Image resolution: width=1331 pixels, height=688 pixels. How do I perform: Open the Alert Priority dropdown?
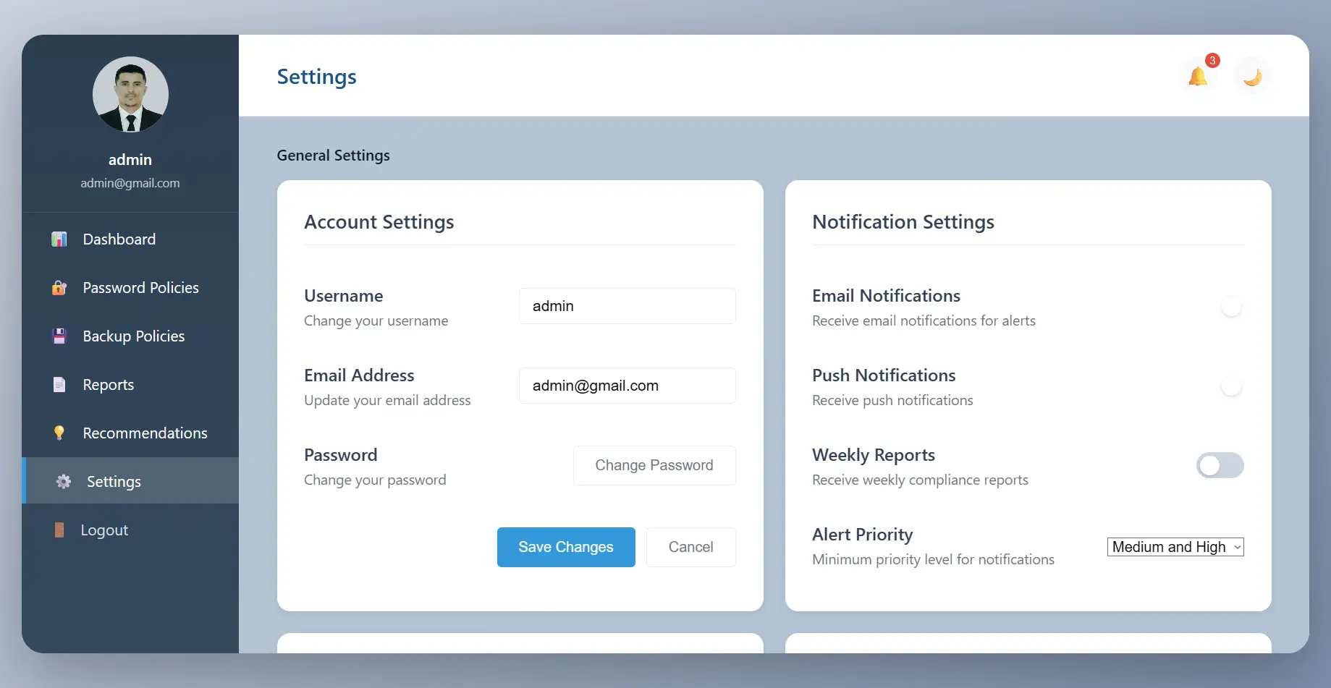pyautogui.click(x=1175, y=547)
